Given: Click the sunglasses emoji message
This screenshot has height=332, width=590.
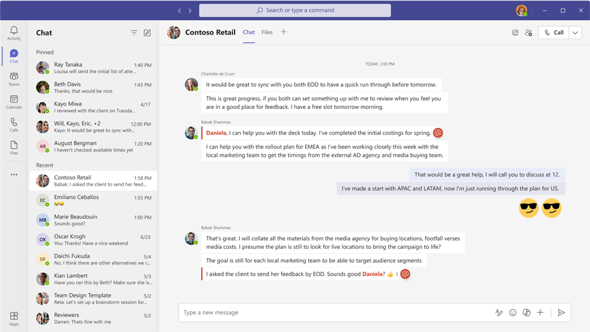Looking at the screenshot, I should (x=540, y=208).
